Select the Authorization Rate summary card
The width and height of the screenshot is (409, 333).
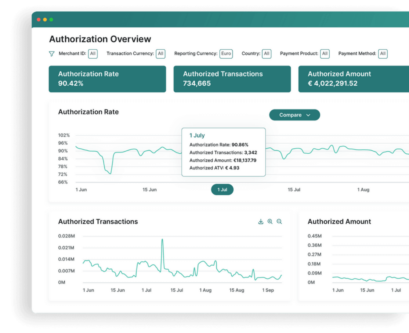click(x=107, y=79)
